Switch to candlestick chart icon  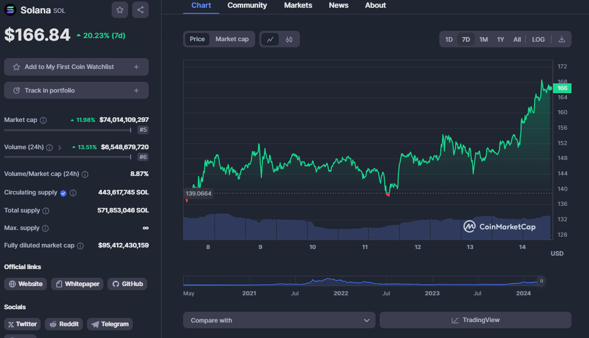289,40
